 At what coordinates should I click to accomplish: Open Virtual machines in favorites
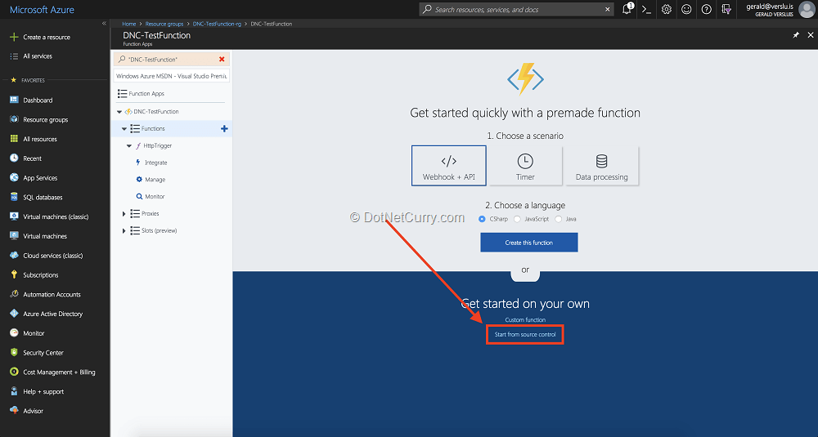click(45, 236)
